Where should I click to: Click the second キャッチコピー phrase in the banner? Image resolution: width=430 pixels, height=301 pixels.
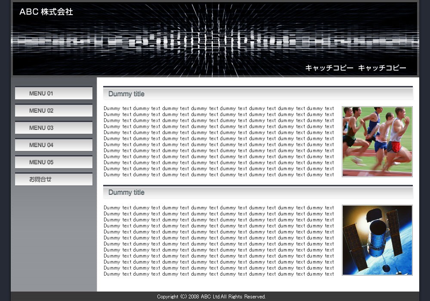pos(382,68)
